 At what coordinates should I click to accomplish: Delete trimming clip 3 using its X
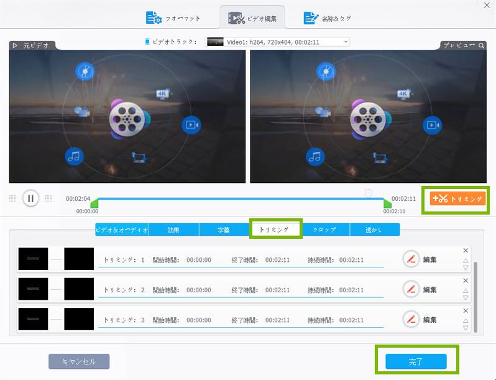[466, 310]
